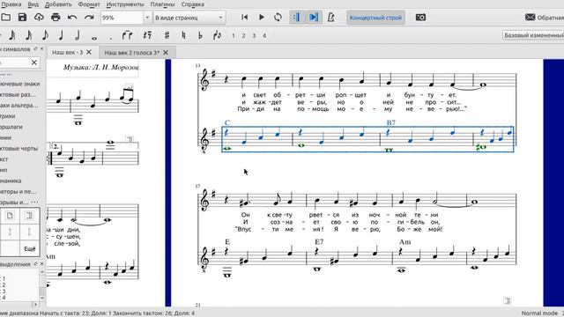The height and width of the screenshot is (317, 564).
Task: Select the whole note duration
Action: [x=94, y=38]
